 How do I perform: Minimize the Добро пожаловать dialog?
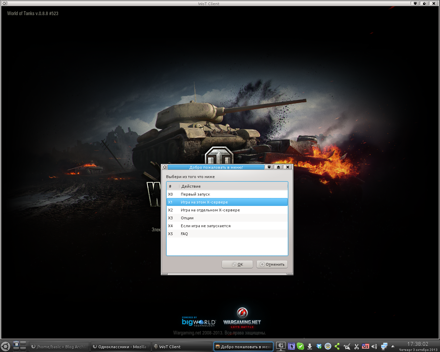pyautogui.click(x=269, y=167)
